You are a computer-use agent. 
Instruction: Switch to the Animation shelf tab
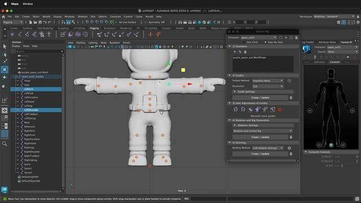point(109,28)
